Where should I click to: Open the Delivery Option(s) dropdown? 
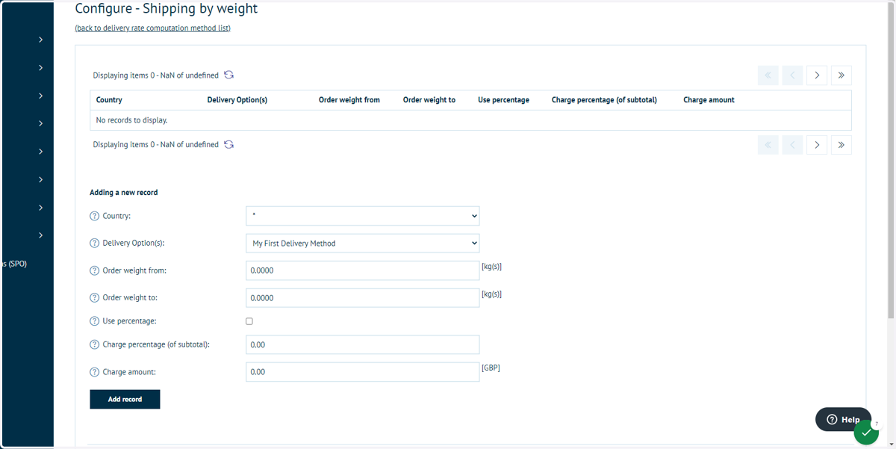pyautogui.click(x=363, y=244)
